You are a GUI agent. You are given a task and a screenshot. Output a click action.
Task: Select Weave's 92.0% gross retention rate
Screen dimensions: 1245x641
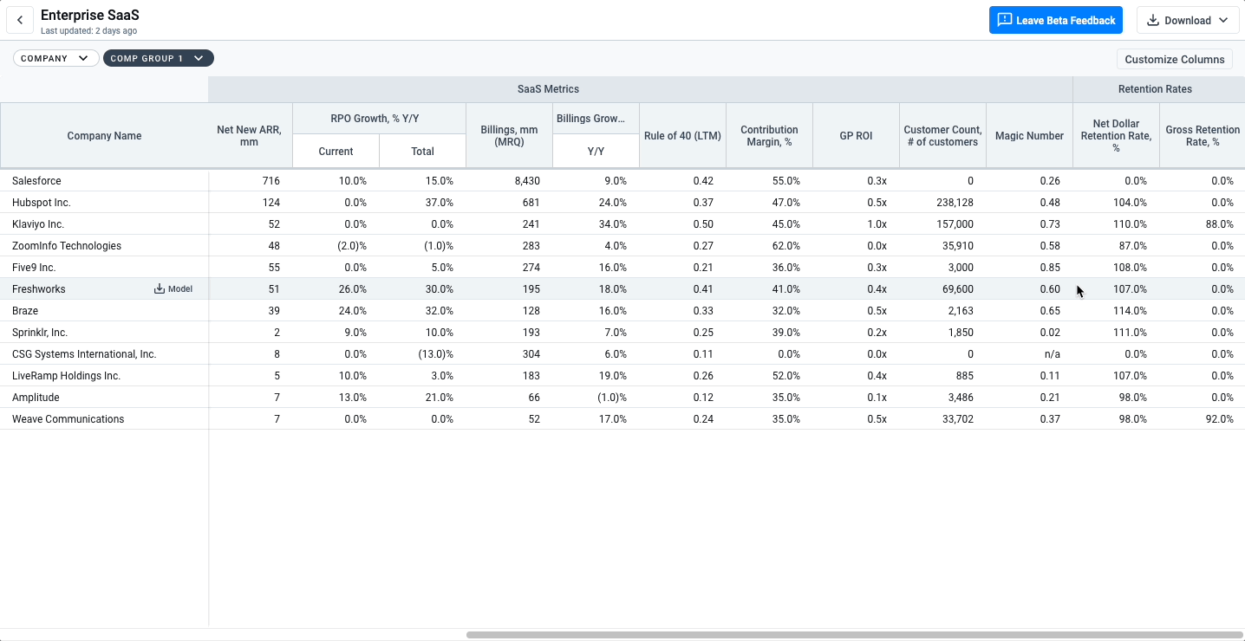tap(1218, 419)
